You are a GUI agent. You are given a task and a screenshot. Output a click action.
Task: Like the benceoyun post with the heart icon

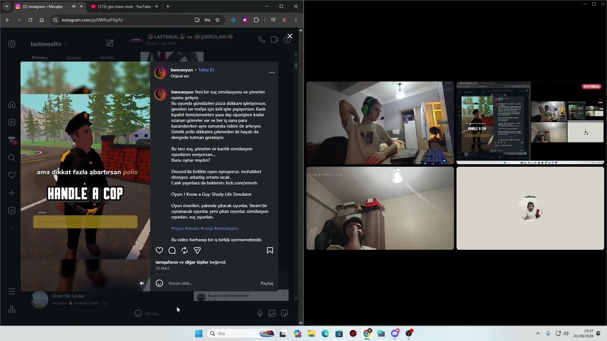click(x=159, y=251)
